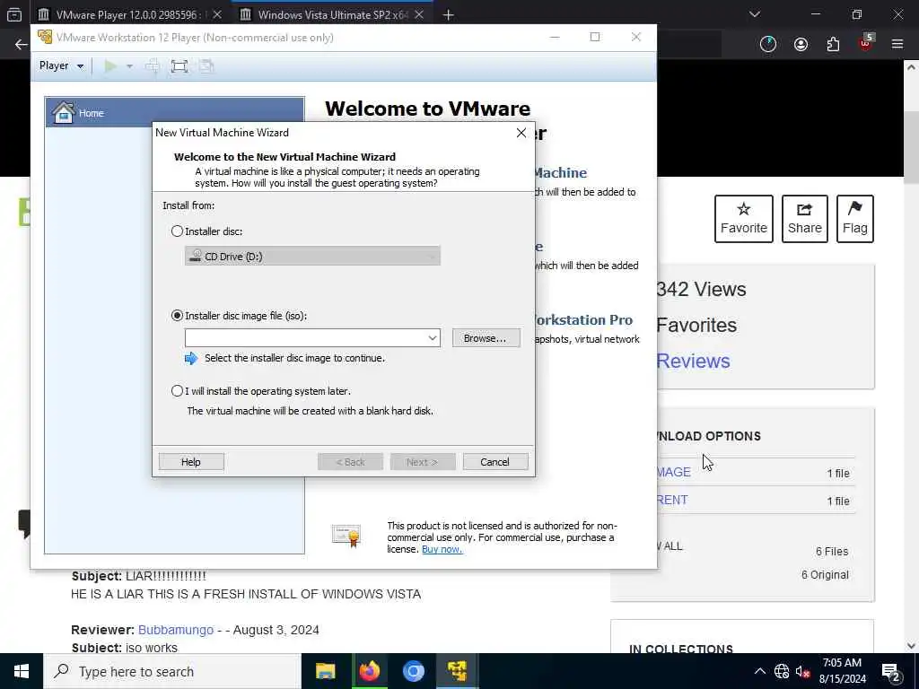Open the Reviews link in stats box
Screen dimensions: 919x689
(694, 361)
